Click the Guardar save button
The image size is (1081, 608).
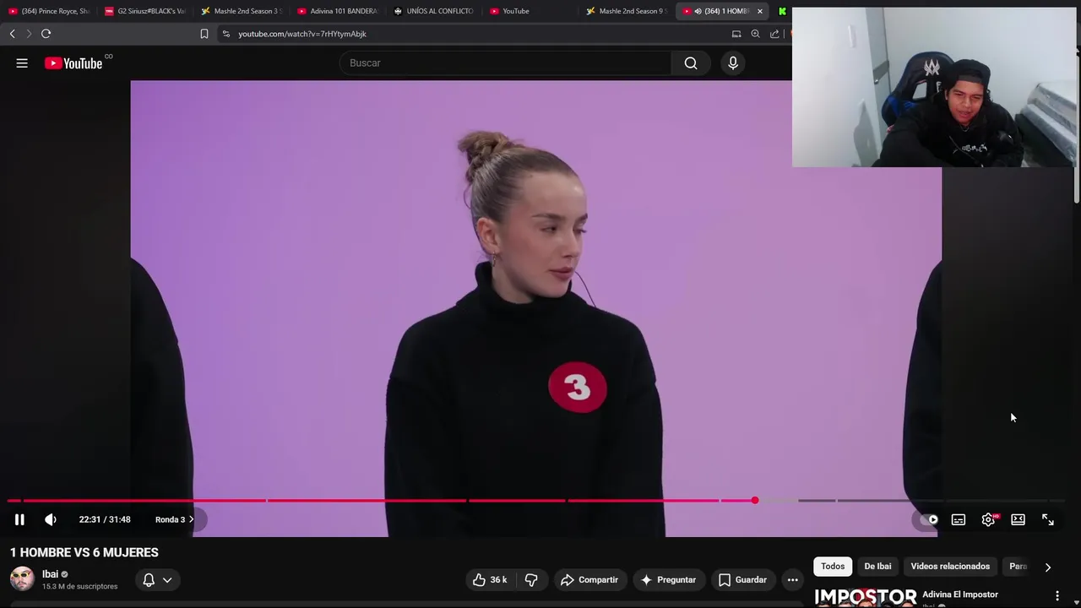743,580
